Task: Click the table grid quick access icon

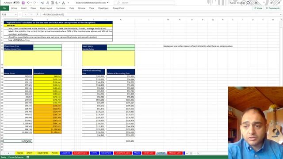Action: 52,3
